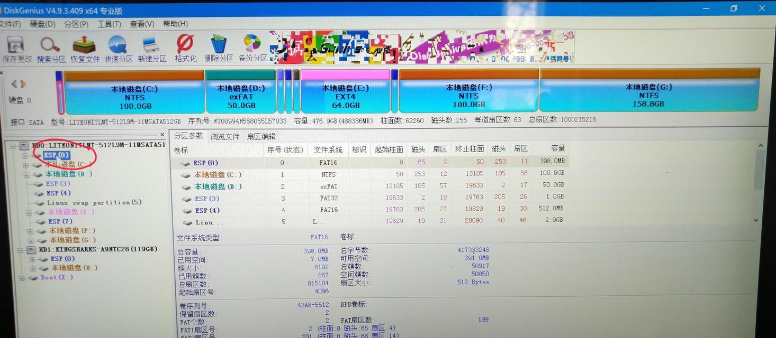
Task: Go to previous disk with left arrow
Action: (14, 84)
